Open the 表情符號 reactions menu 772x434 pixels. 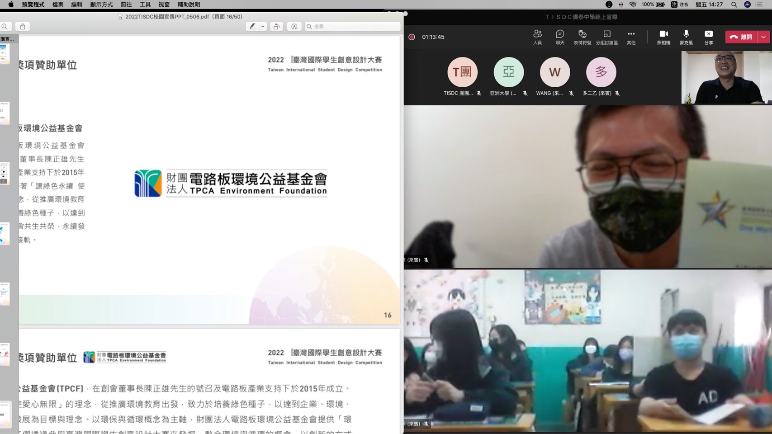coord(582,37)
